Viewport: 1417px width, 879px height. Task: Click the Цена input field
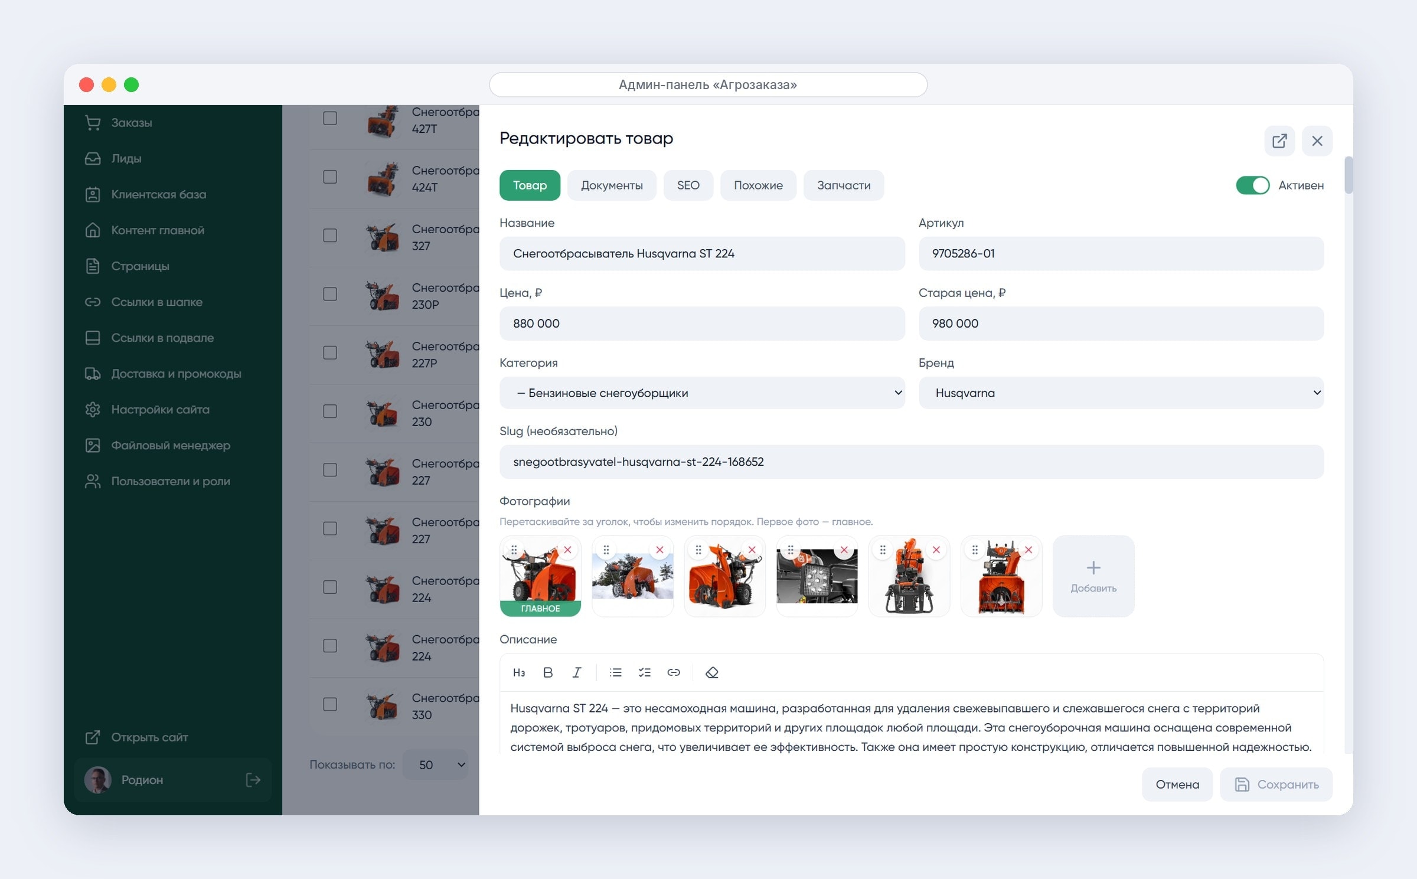click(702, 324)
